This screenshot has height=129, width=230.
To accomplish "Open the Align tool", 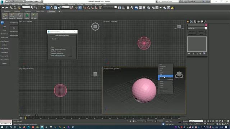I will [x=123, y=8].
